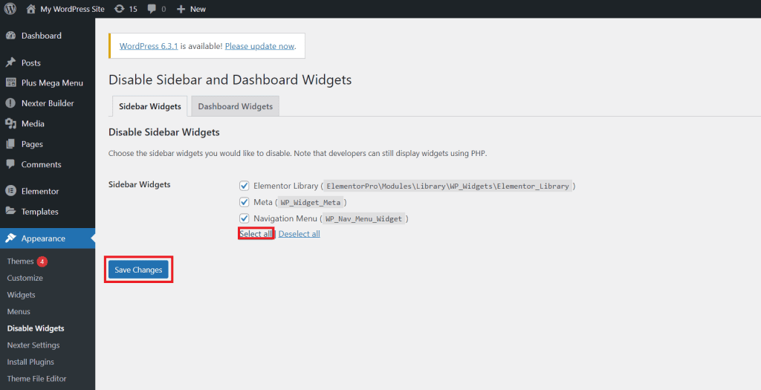761x390 pixels.
Task: Click New in the admin bar
Action: click(198, 9)
